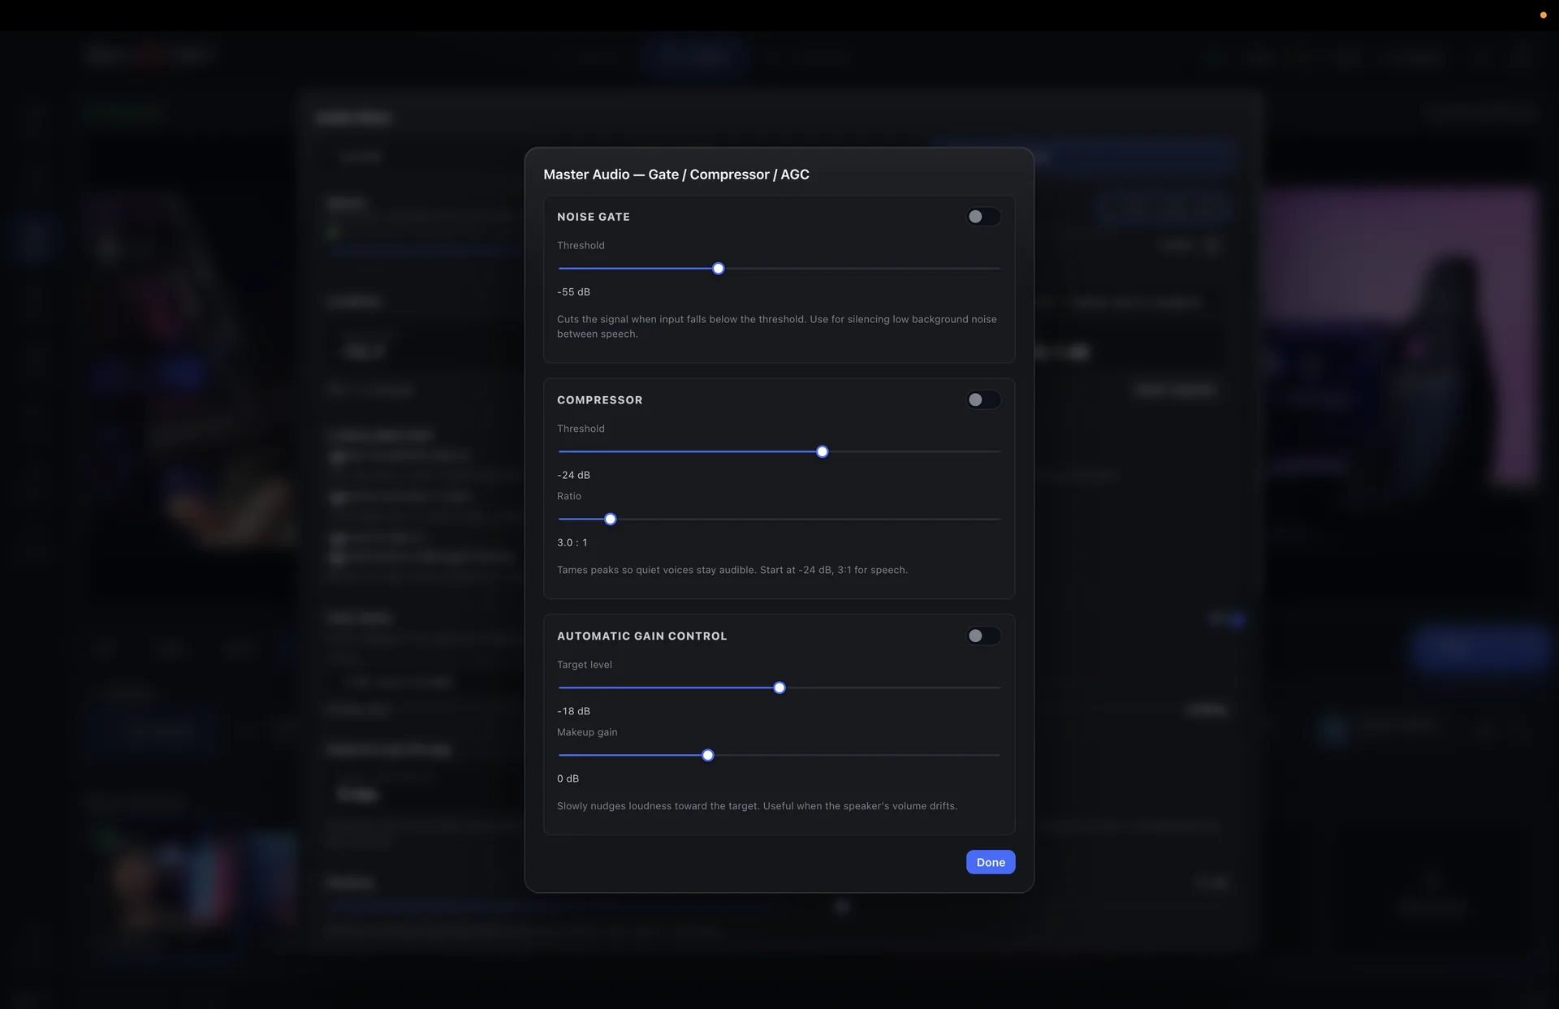
Task: Click the Noise Gate threshold slider handle
Action: click(x=718, y=269)
